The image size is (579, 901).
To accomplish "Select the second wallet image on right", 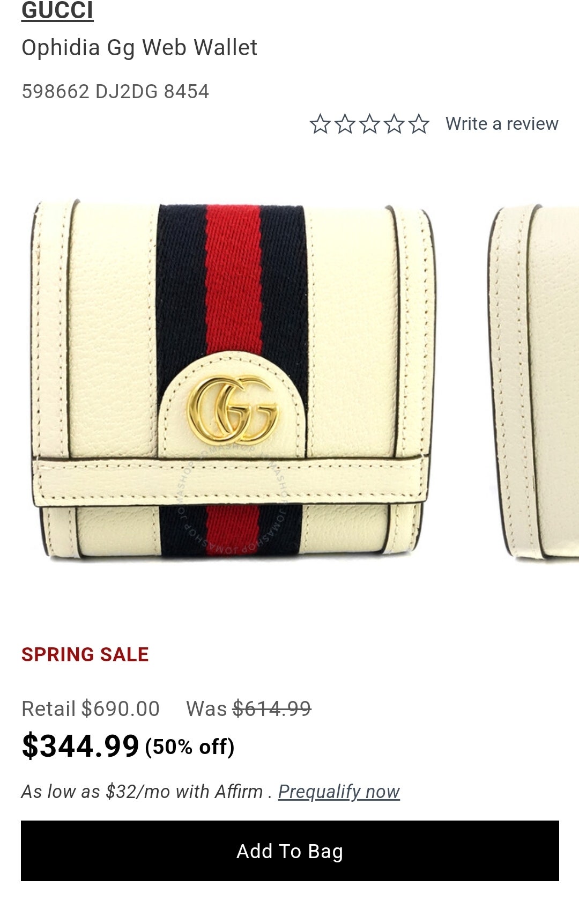I will pyautogui.click(x=535, y=382).
